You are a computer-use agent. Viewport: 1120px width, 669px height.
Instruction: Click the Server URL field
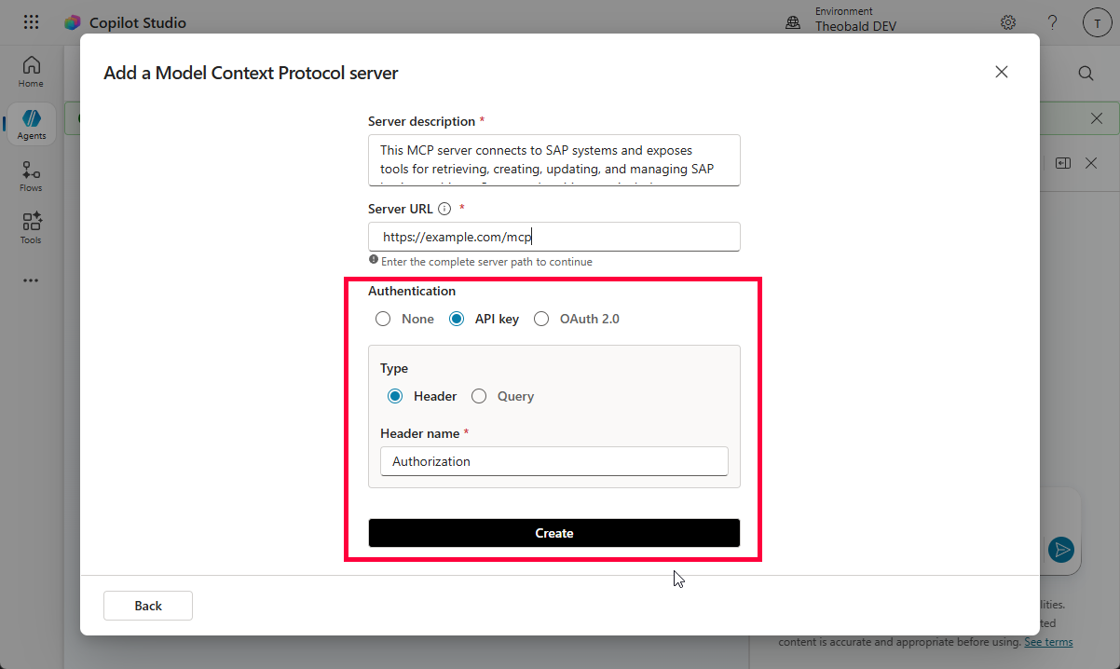(x=554, y=237)
